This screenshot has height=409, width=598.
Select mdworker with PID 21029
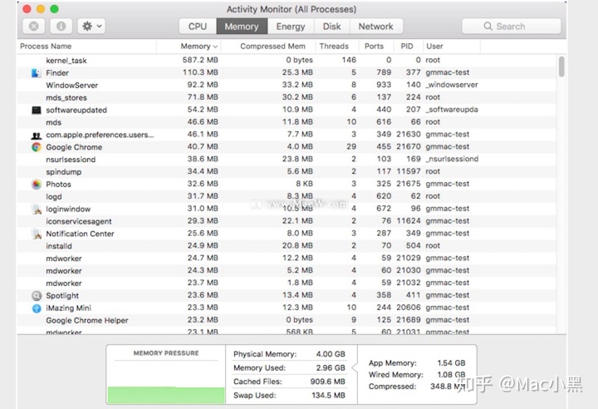tap(287, 259)
